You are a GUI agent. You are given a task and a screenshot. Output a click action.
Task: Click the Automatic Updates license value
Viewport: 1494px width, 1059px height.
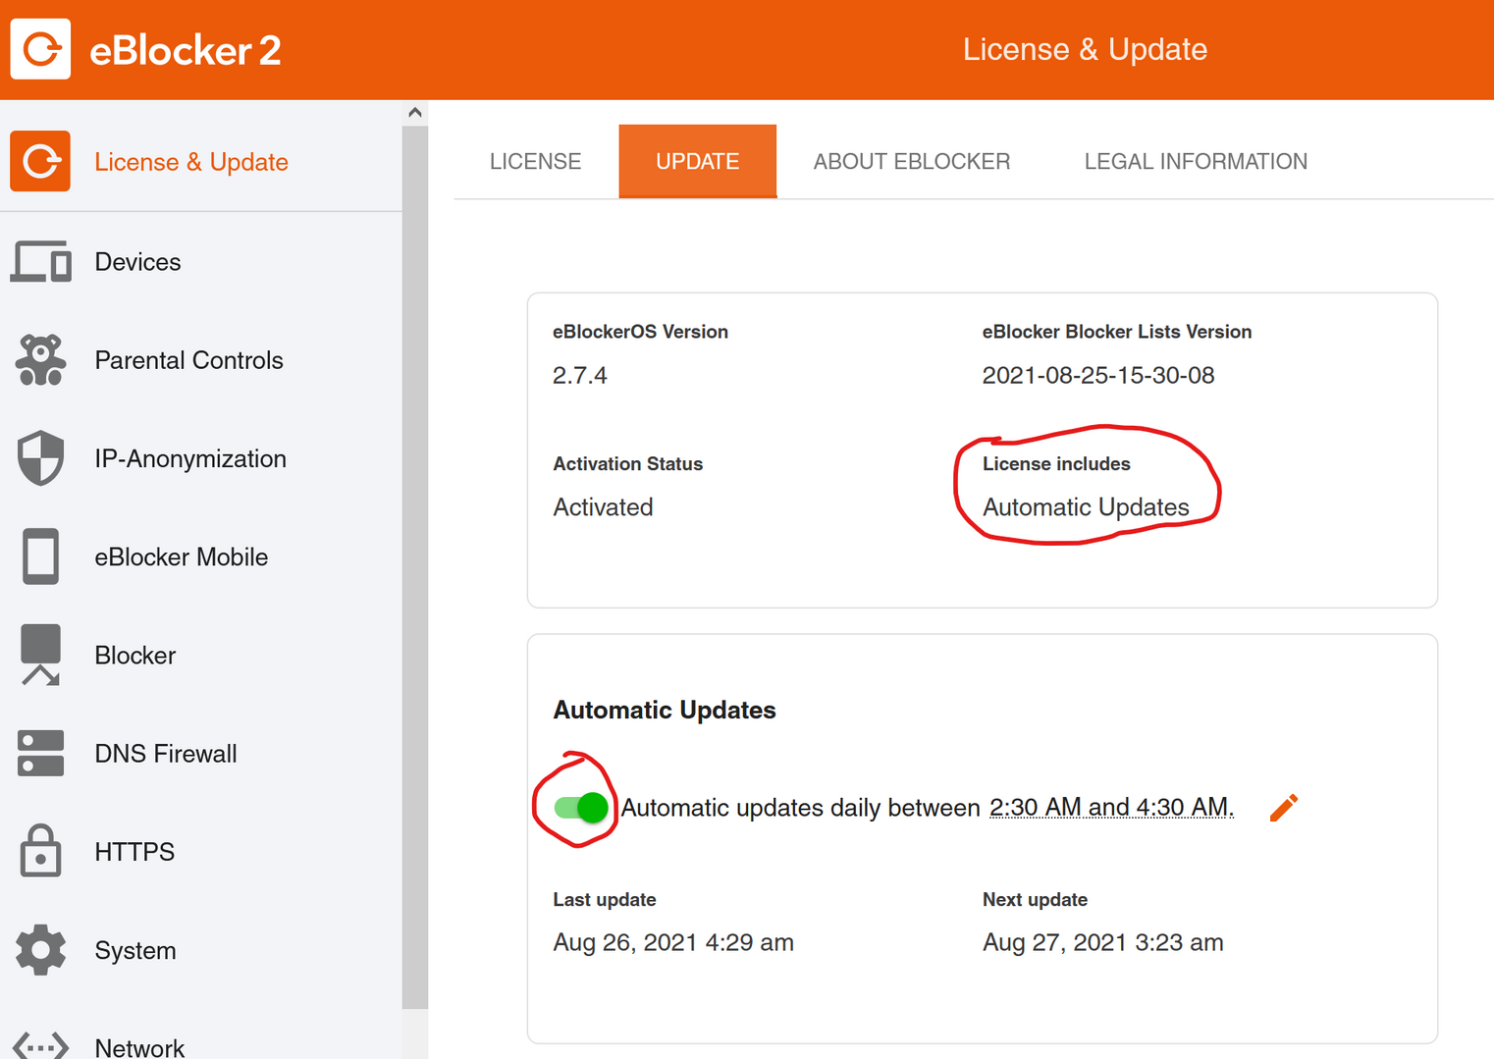(1086, 506)
